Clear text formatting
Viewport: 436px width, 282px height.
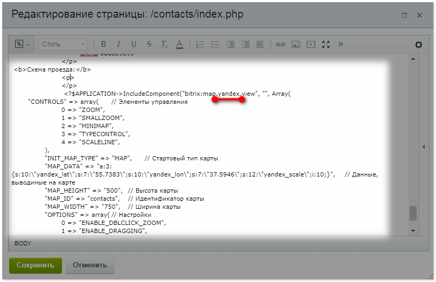click(164, 44)
